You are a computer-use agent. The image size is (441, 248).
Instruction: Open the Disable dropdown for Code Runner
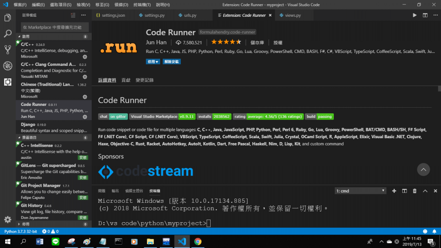click(153, 62)
